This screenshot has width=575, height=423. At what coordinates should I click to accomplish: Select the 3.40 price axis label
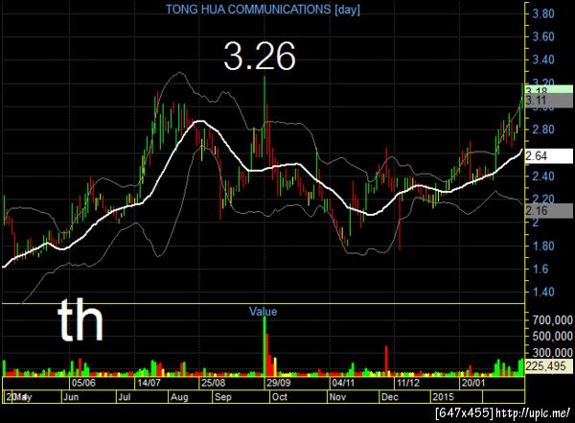pyautogui.click(x=543, y=59)
